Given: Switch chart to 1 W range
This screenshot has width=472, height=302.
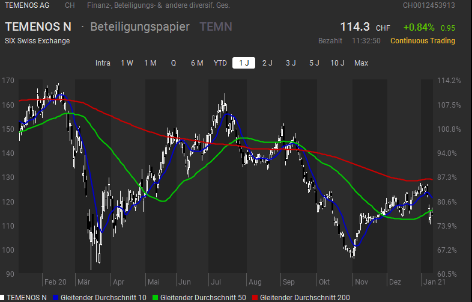Looking at the screenshot, I should 127,63.
